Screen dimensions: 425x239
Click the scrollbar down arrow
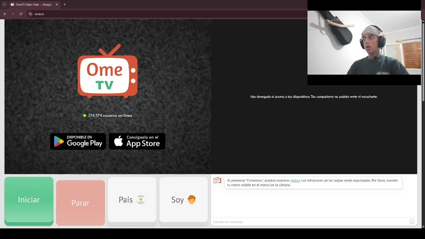pos(423,226)
